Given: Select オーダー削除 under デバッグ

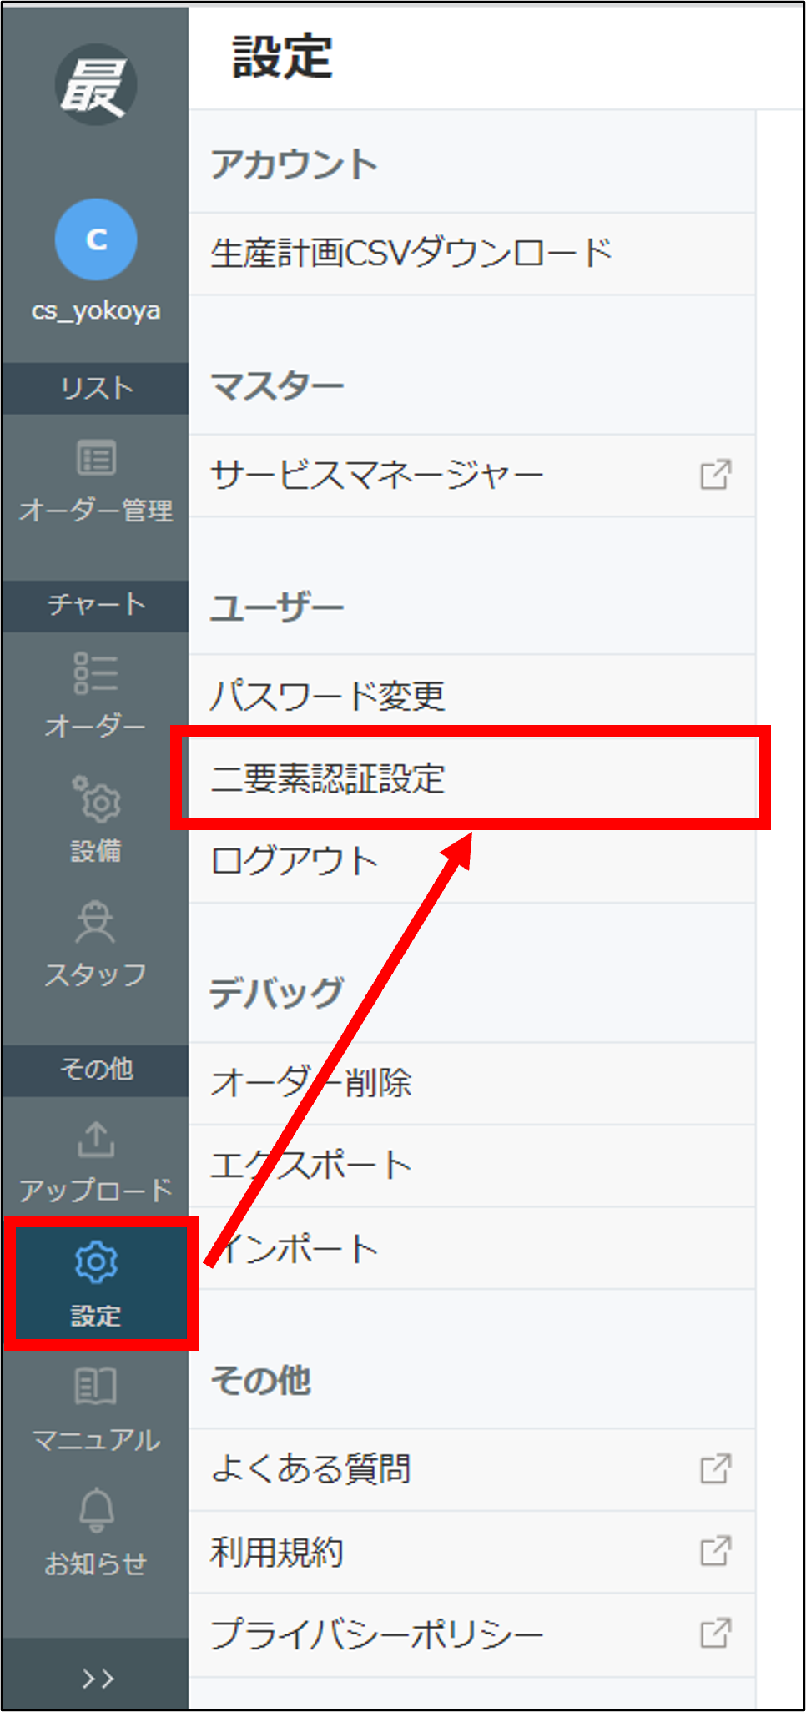Looking at the screenshot, I should (472, 1083).
